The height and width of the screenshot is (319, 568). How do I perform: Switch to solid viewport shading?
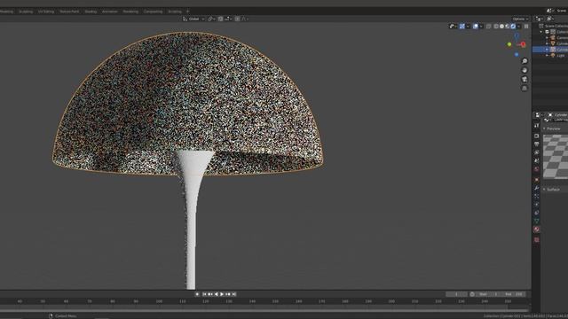coord(501,26)
